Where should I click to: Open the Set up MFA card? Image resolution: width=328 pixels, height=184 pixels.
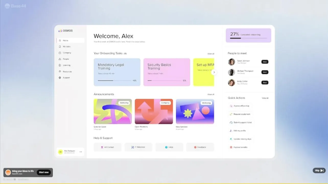204,72
